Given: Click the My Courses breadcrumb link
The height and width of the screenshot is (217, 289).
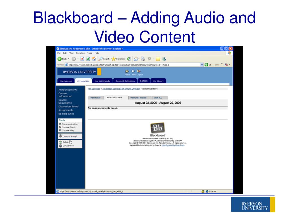Looking at the screenshot, I should (94, 89).
